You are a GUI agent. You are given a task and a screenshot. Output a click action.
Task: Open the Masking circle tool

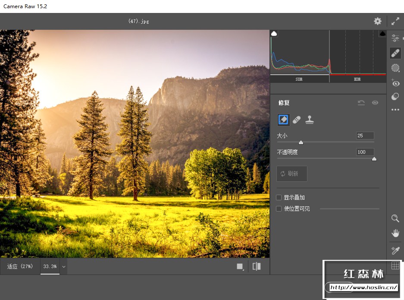[395, 68]
